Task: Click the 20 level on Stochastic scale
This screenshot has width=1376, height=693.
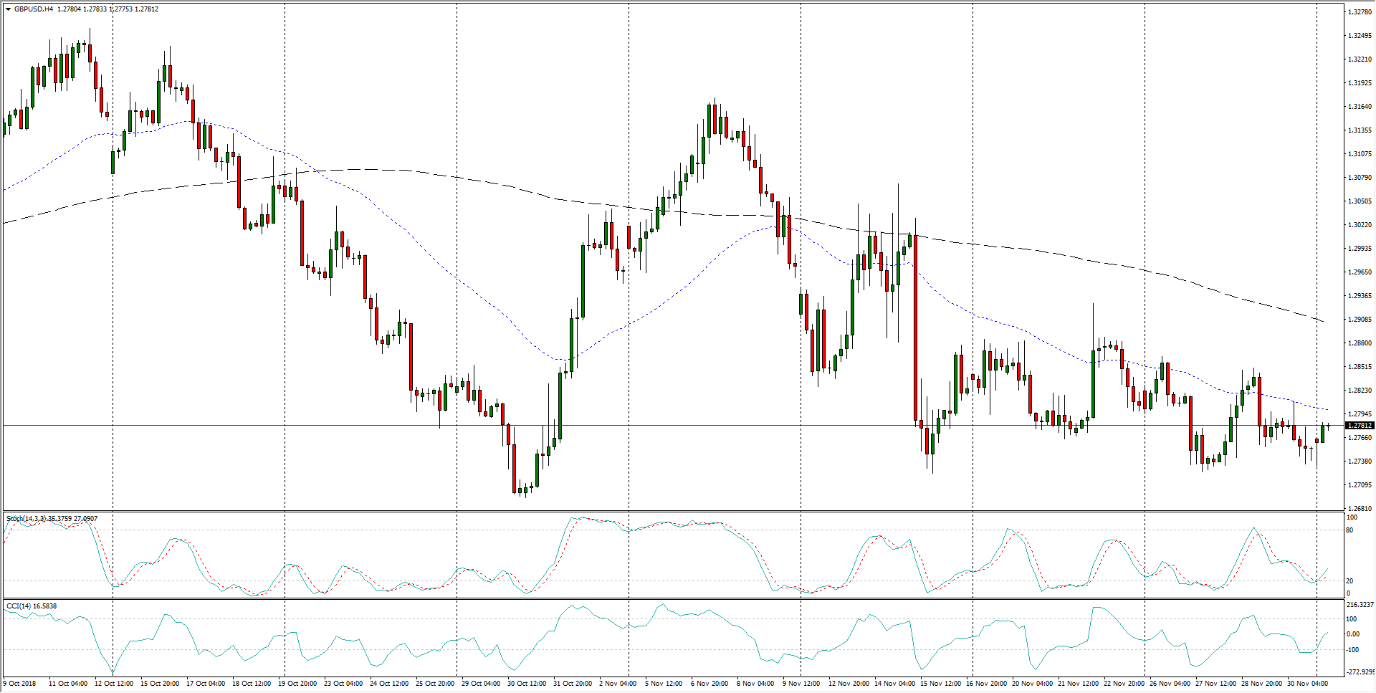Action: tap(1350, 581)
